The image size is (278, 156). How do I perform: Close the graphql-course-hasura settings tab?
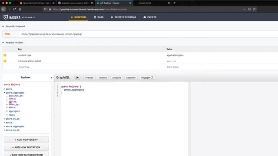pos(92,3)
